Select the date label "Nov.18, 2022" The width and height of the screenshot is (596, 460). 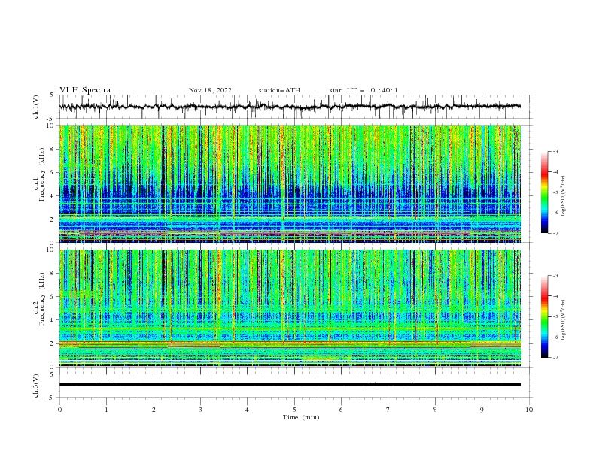point(210,90)
